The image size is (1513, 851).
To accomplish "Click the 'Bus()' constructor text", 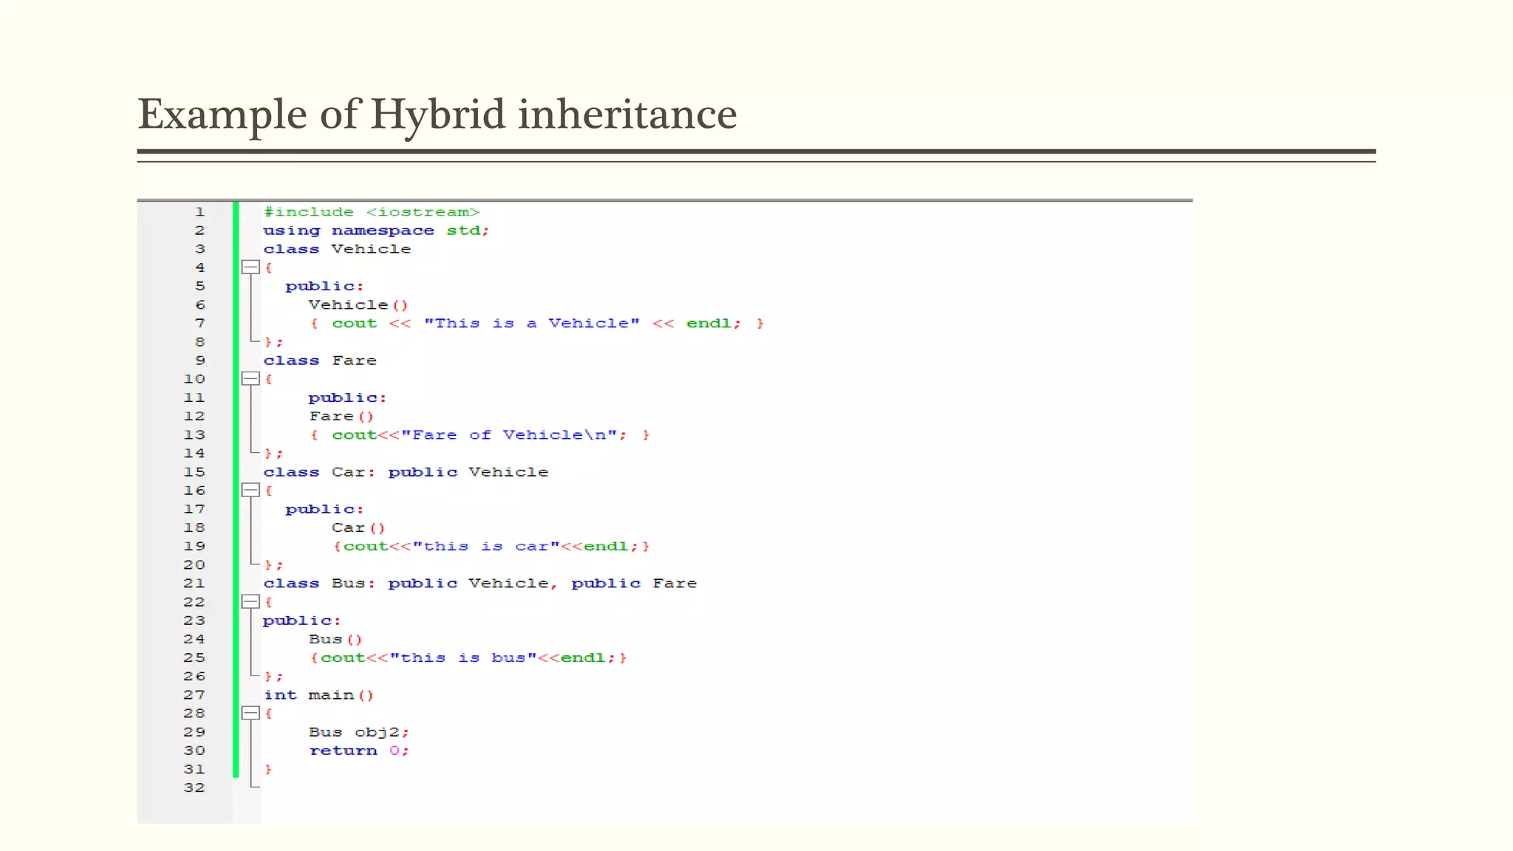I will [335, 640].
